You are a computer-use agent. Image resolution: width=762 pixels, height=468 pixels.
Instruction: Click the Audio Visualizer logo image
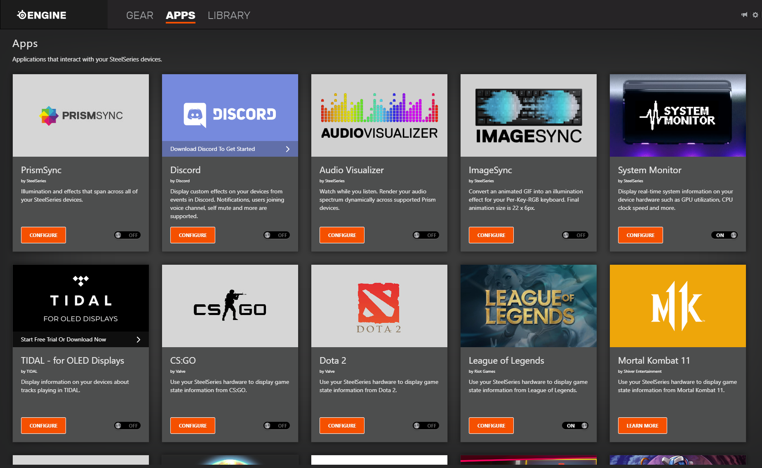click(x=379, y=115)
